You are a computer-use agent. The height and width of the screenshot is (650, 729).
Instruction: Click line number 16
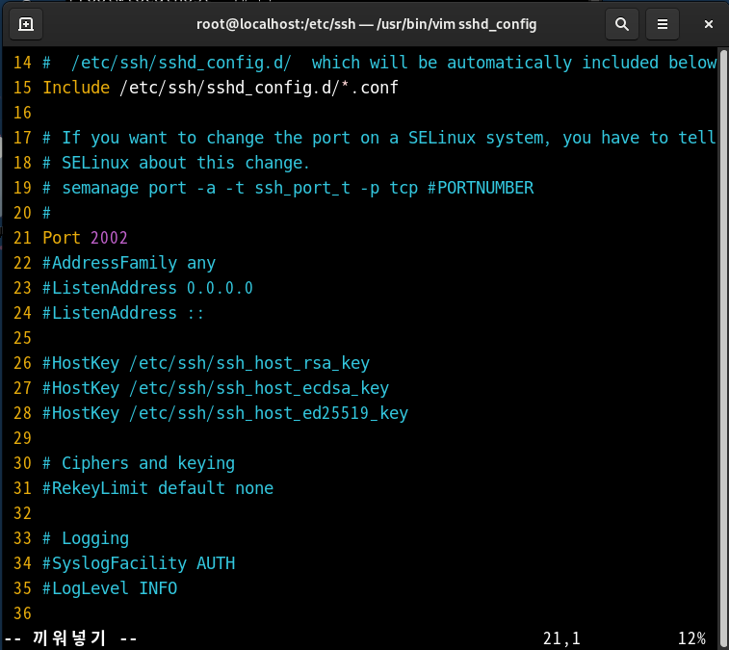click(x=22, y=113)
